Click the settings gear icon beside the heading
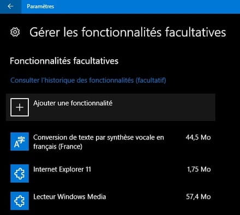The height and width of the screenshot is (215, 240). pyautogui.click(x=15, y=32)
